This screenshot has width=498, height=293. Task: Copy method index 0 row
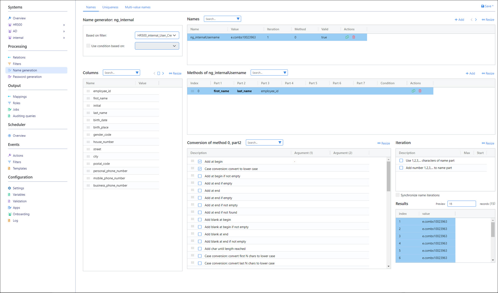413,91
